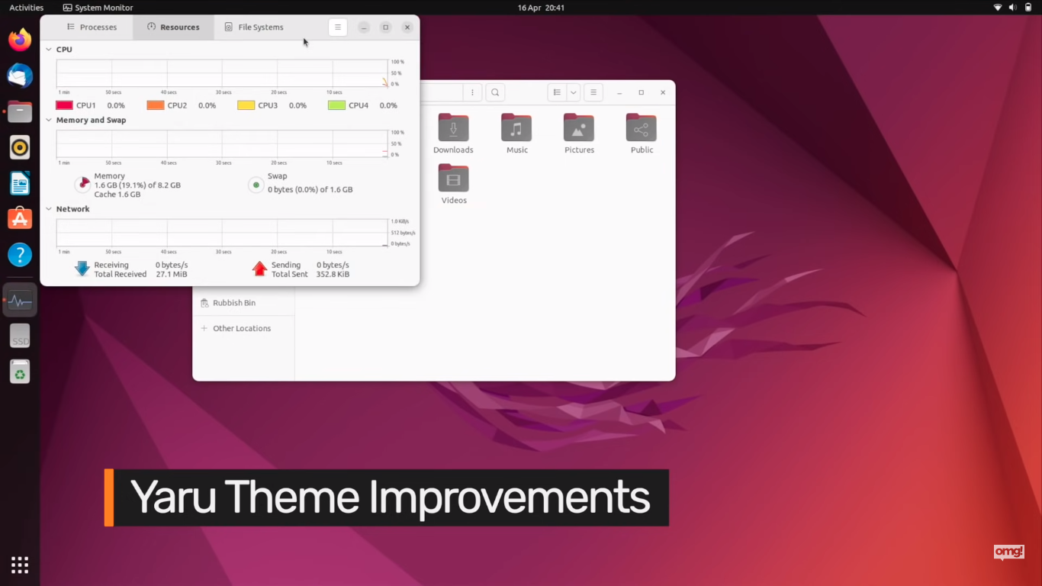The height and width of the screenshot is (586, 1042).
Task: Click the search icon in Files
Action: click(x=495, y=92)
